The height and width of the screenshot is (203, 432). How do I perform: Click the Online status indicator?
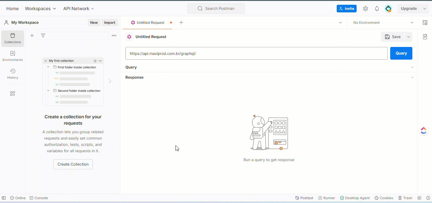[x=18, y=198]
